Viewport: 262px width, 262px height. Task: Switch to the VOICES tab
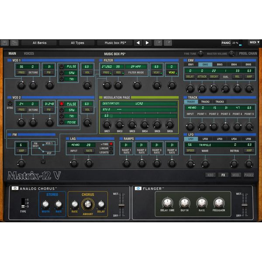[29, 53]
